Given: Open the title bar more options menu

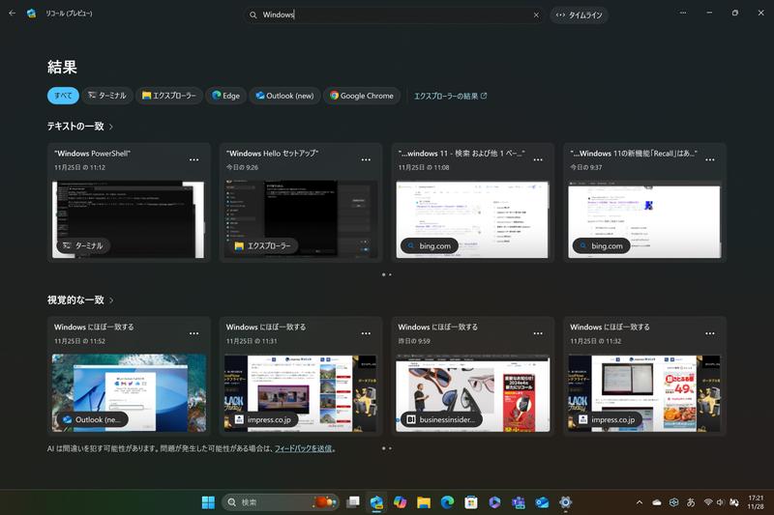Looking at the screenshot, I should coord(683,13).
